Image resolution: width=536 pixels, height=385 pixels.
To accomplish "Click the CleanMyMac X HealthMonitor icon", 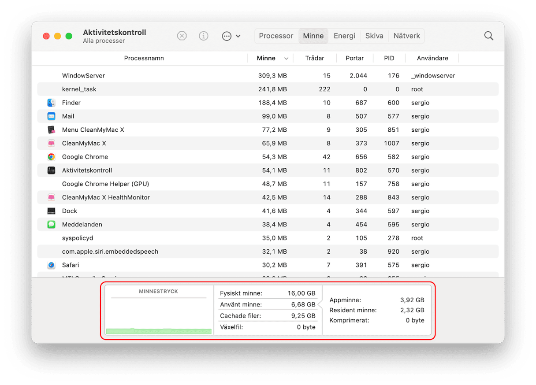I will pyautogui.click(x=51, y=197).
